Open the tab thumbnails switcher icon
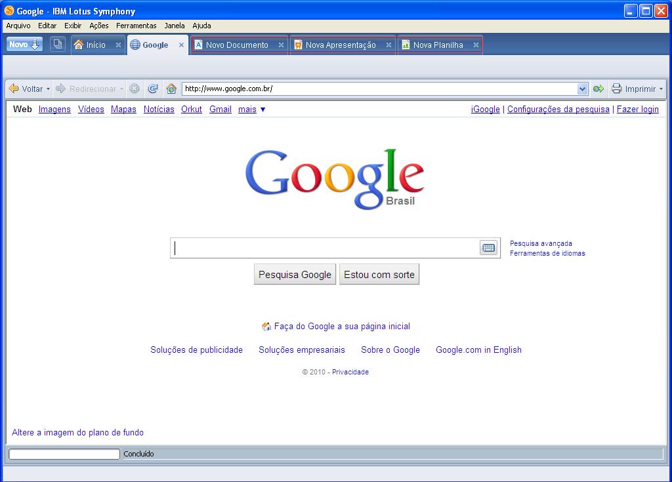The width and height of the screenshot is (672, 482). tap(58, 44)
